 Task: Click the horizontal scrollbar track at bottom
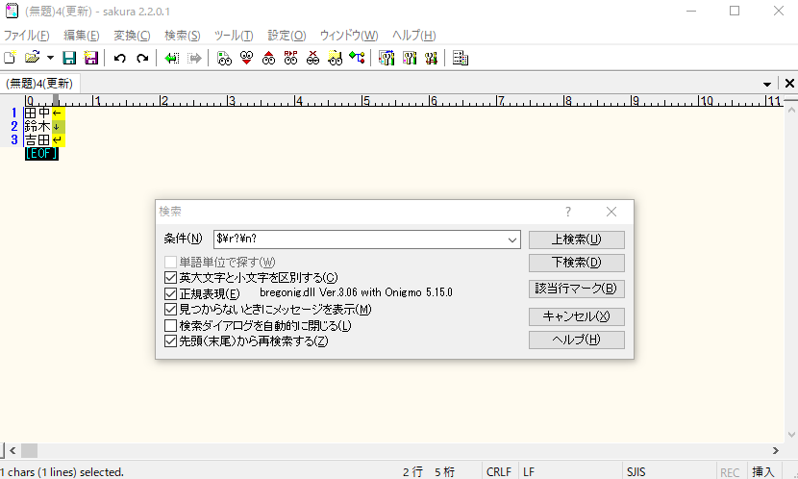(385, 450)
